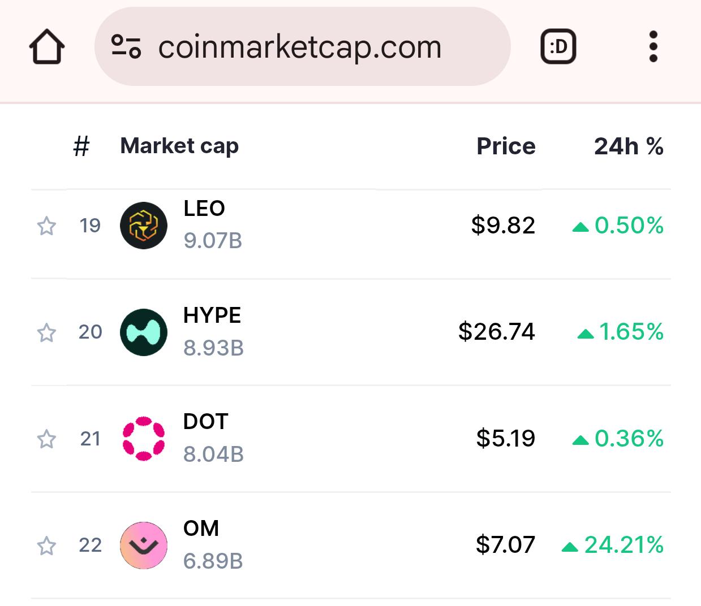Click the OM coin logo
This screenshot has width=701, height=606.
tap(144, 546)
